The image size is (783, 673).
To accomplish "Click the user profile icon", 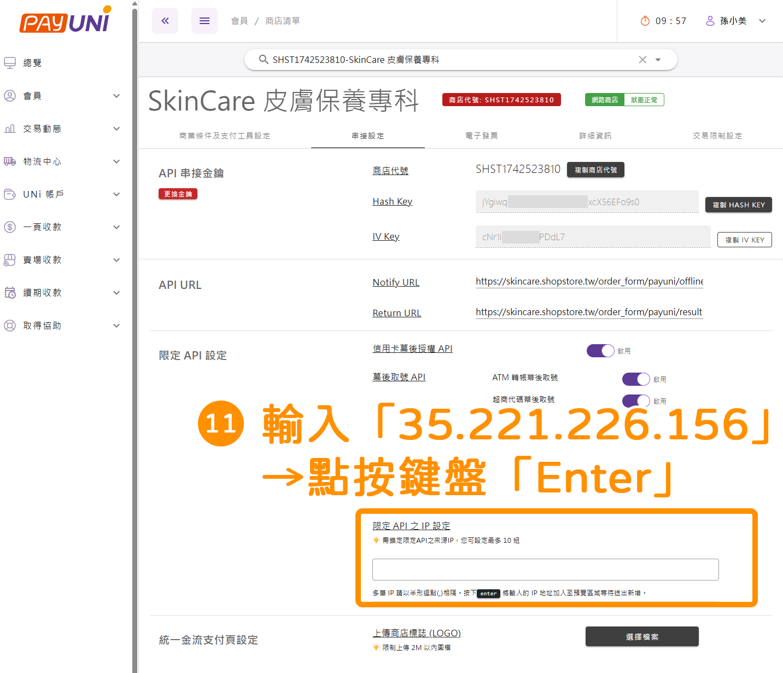I will 710,21.
